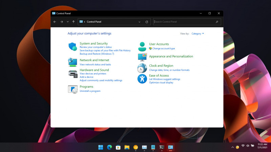
Task: Open the Windows Start button on taskbar
Action: click(x=101, y=147)
